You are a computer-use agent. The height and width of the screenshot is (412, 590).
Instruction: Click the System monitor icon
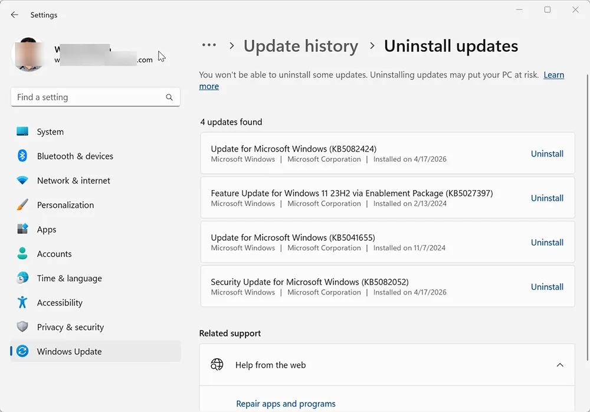point(22,132)
